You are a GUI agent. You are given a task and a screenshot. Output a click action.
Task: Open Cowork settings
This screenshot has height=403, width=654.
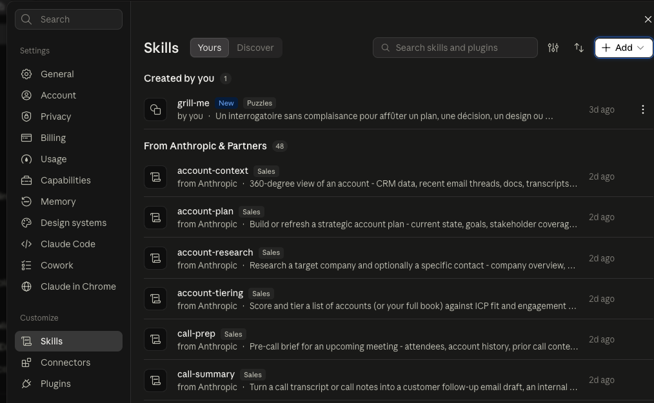68,265
